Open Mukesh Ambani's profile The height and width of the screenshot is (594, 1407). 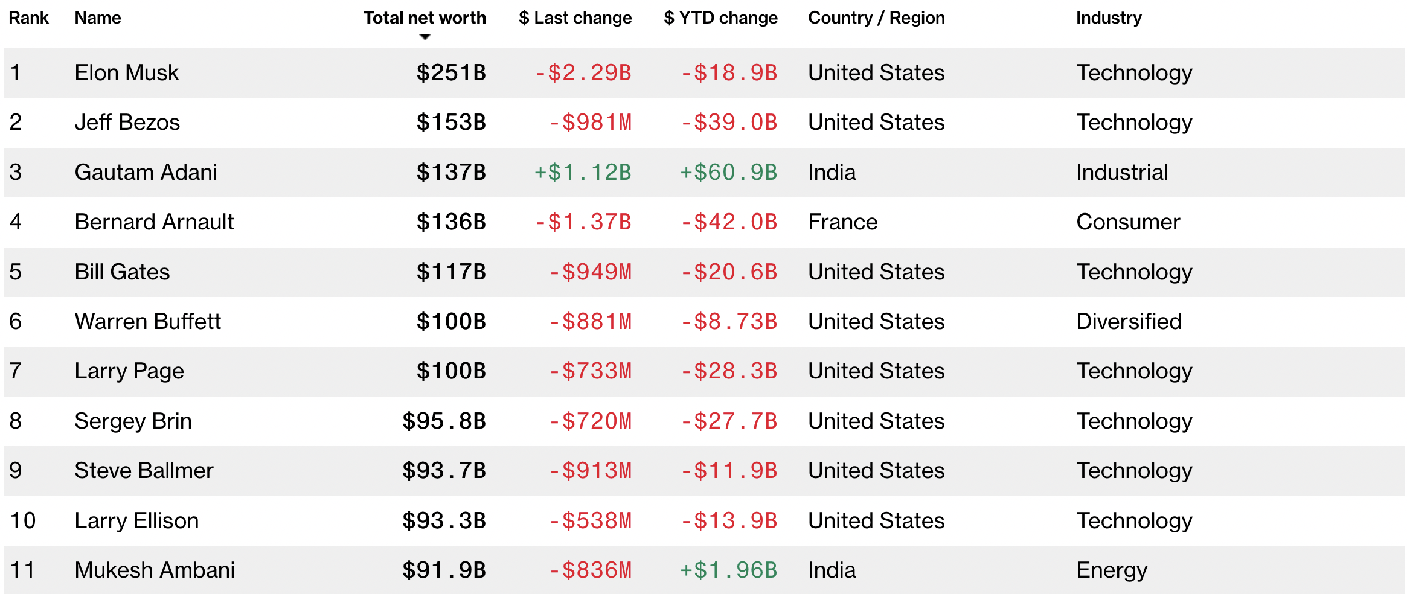coord(155,570)
